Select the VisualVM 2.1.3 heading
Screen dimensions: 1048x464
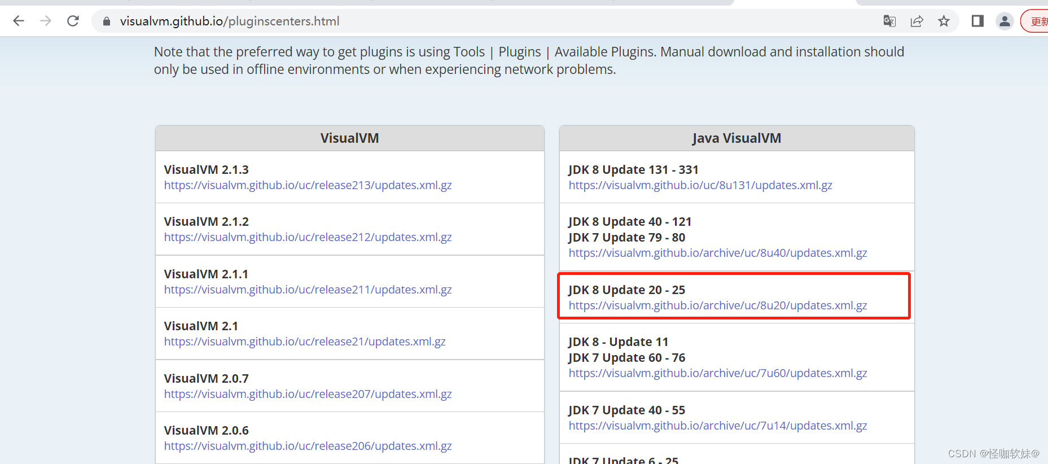pyautogui.click(x=206, y=169)
